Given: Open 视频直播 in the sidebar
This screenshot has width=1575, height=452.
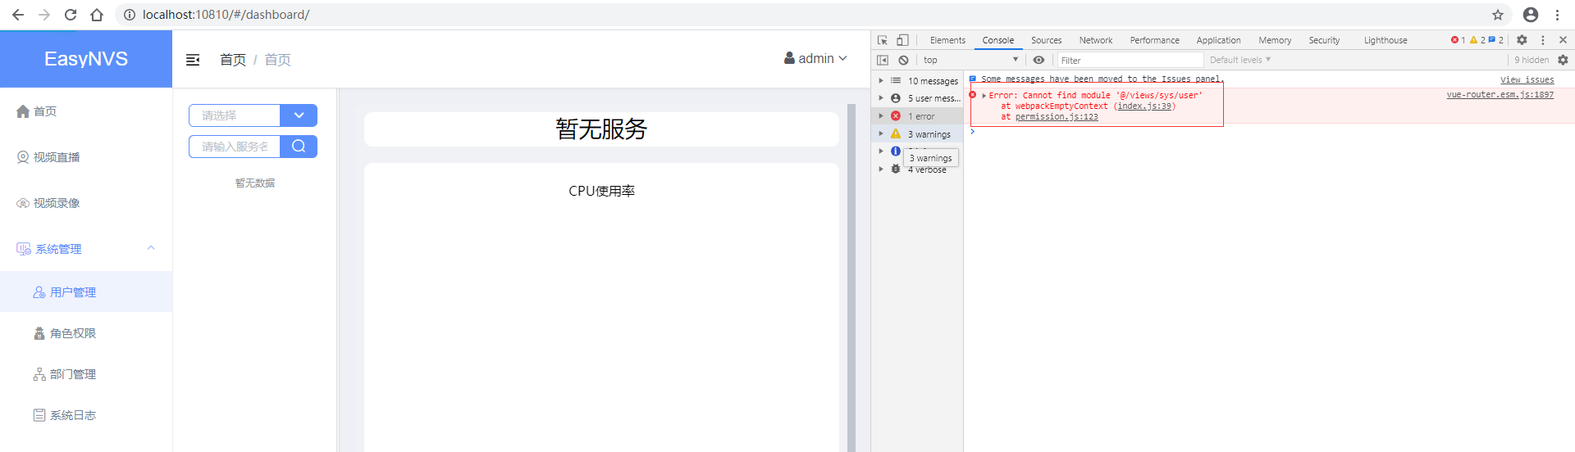Looking at the screenshot, I should pos(86,157).
